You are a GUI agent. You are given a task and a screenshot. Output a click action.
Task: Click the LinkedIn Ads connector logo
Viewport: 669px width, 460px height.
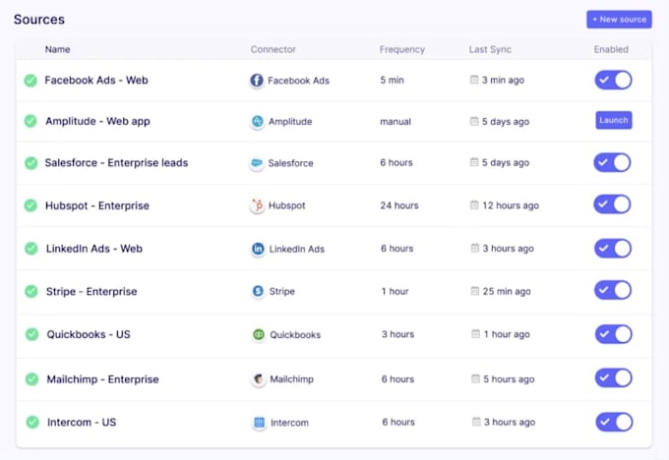pos(258,249)
